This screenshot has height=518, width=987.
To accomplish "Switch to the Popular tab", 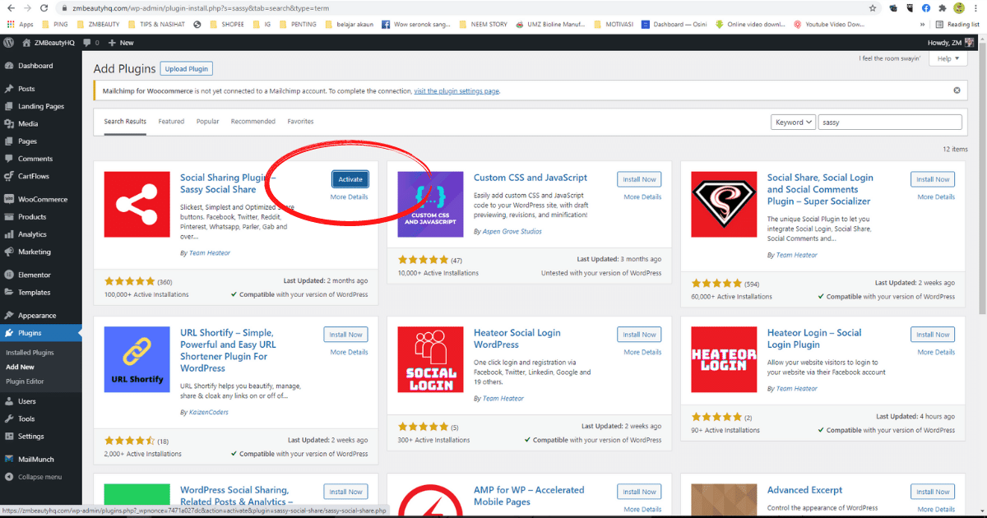I will (207, 122).
